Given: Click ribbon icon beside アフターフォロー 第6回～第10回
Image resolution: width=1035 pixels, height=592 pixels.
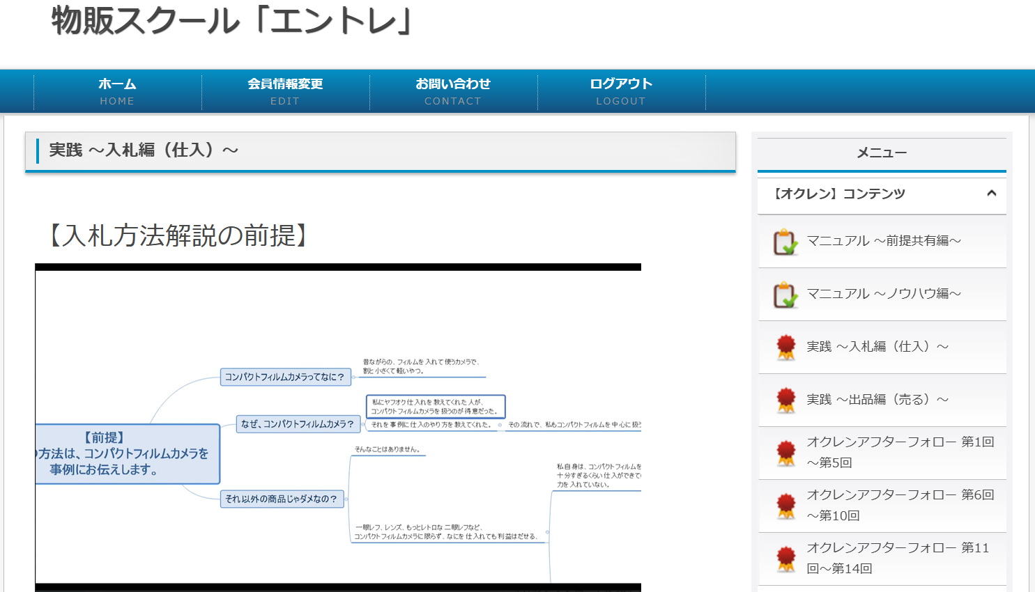Looking at the screenshot, I should (786, 506).
